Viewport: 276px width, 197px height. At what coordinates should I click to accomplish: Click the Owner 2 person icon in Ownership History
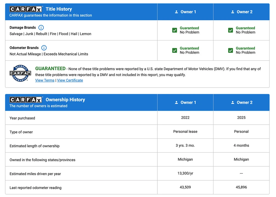click(232, 102)
